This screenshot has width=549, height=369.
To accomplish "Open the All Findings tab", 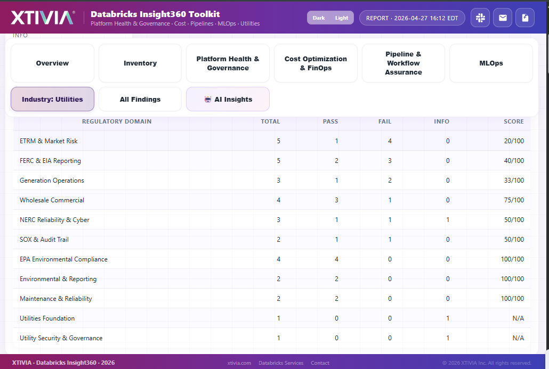I will [140, 99].
